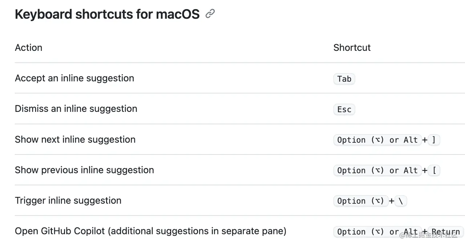Image resolution: width=465 pixels, height=246 pixels.
Task: Click the left bracket [ key badge
Action: (434, 170)
